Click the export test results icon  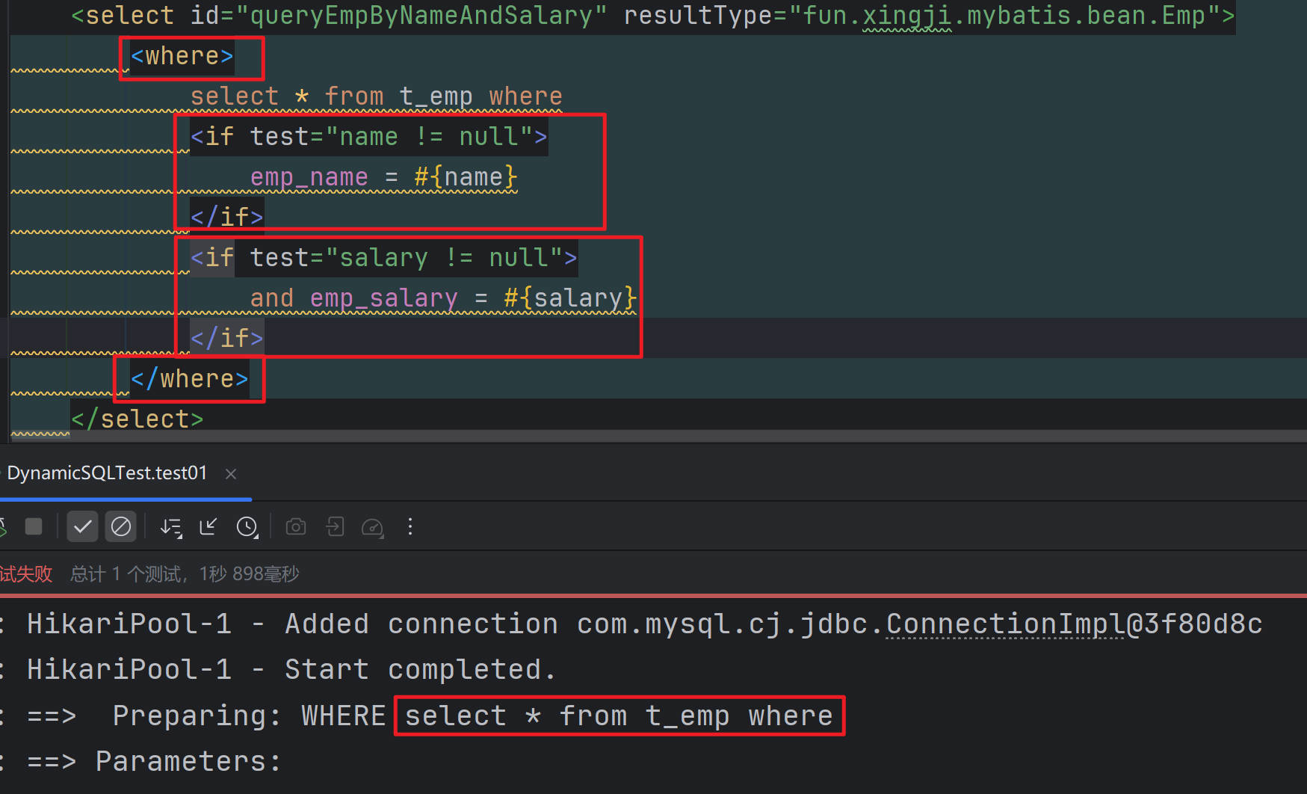tap(334, 526)
